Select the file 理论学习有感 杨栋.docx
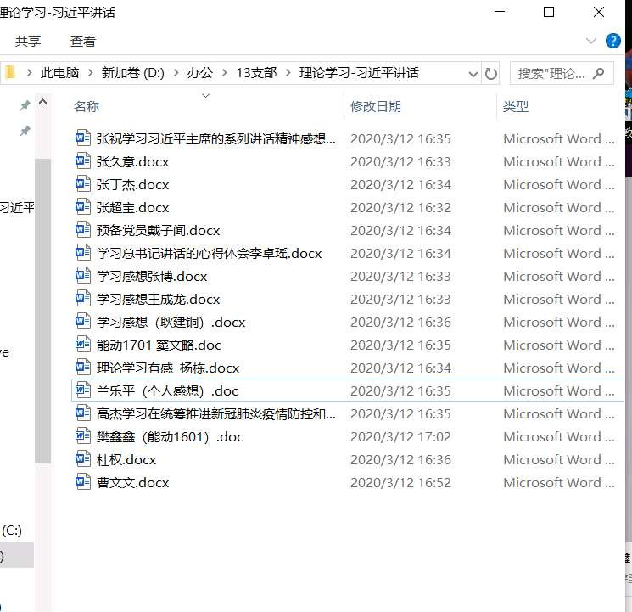 (x=168, y=368)
